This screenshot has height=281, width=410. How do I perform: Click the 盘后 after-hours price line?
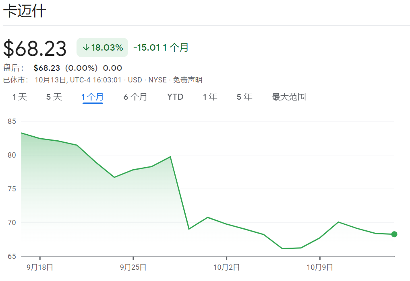62,68
